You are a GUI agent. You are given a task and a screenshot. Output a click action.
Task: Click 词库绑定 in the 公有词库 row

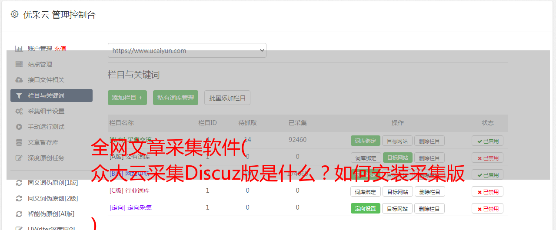(x=366, y=158)
